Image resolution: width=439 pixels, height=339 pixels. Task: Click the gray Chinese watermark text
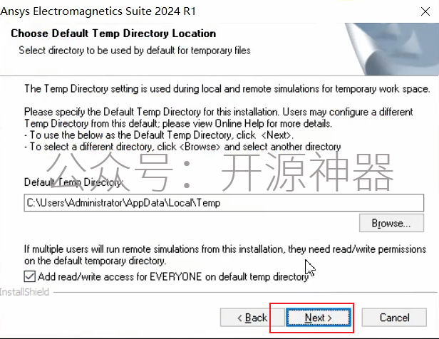click(x=219, y=172)
